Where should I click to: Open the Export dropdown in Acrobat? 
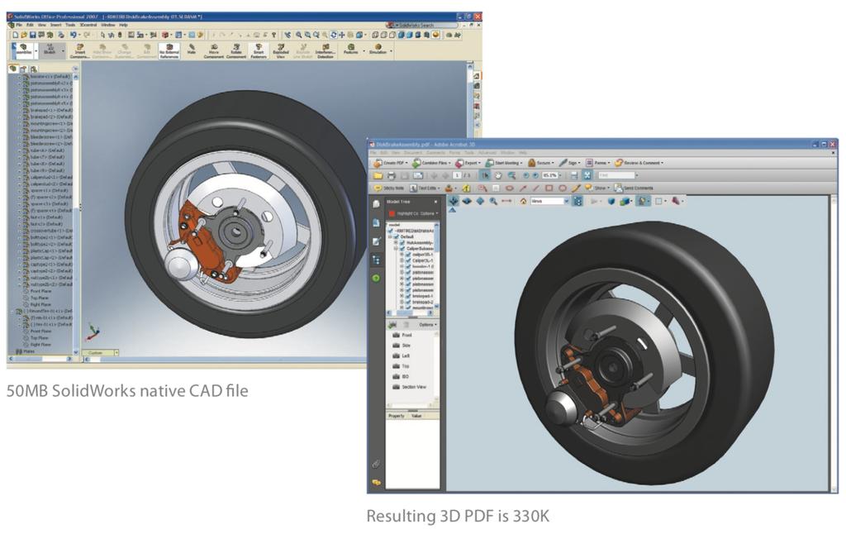[468, 163]
